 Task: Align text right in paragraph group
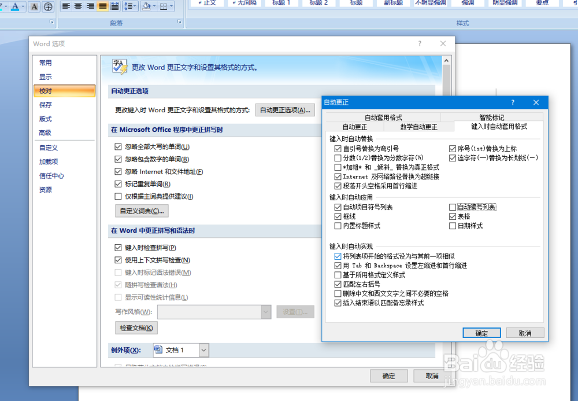click(x=90, y=6)
